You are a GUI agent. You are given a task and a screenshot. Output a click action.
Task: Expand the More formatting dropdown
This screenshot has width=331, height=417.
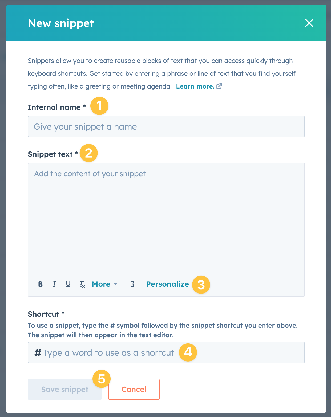click(105, 284)
